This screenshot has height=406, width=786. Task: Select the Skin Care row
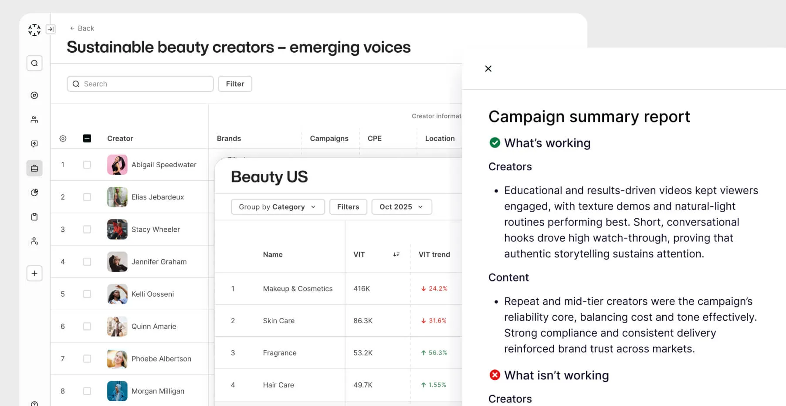[x=339, y=321]
